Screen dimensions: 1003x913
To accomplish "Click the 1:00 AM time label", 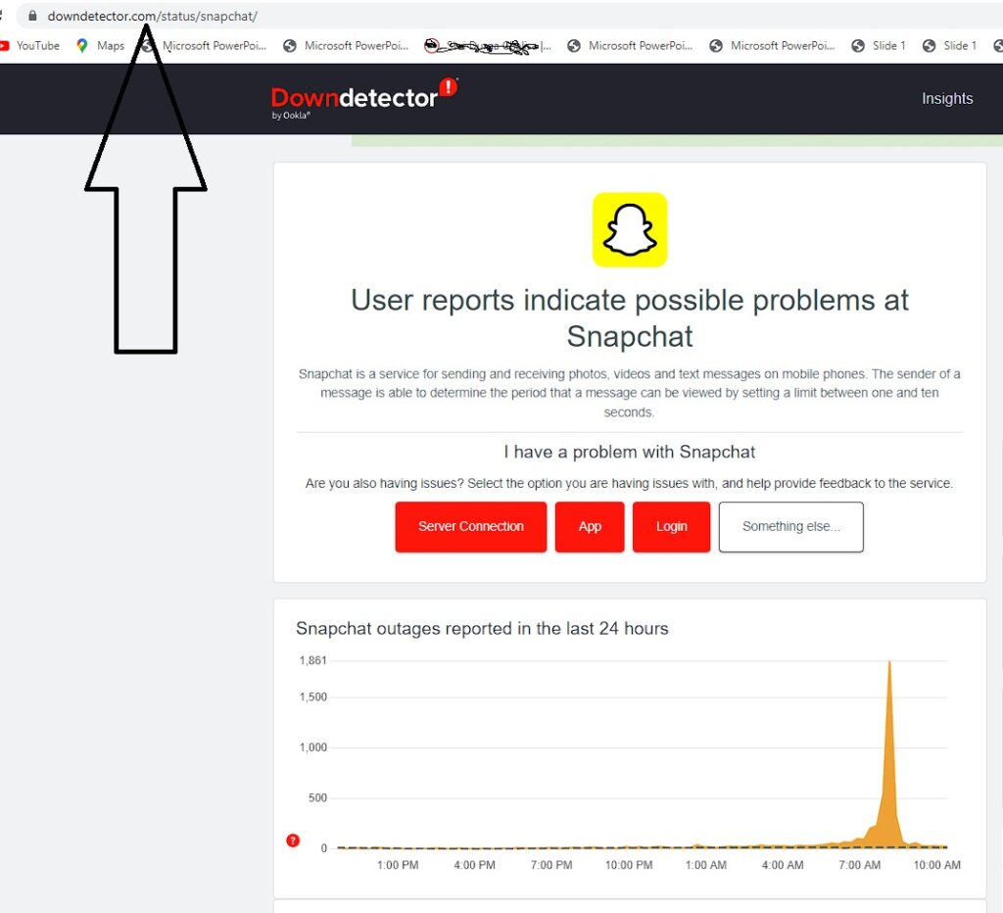I will (x=705, y=865).
